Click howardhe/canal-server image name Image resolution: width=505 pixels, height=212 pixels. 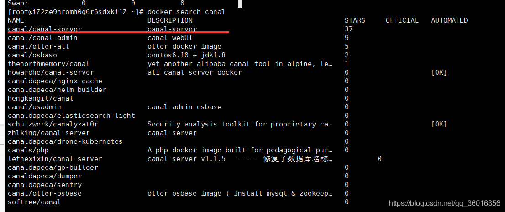tap(51, 72)
